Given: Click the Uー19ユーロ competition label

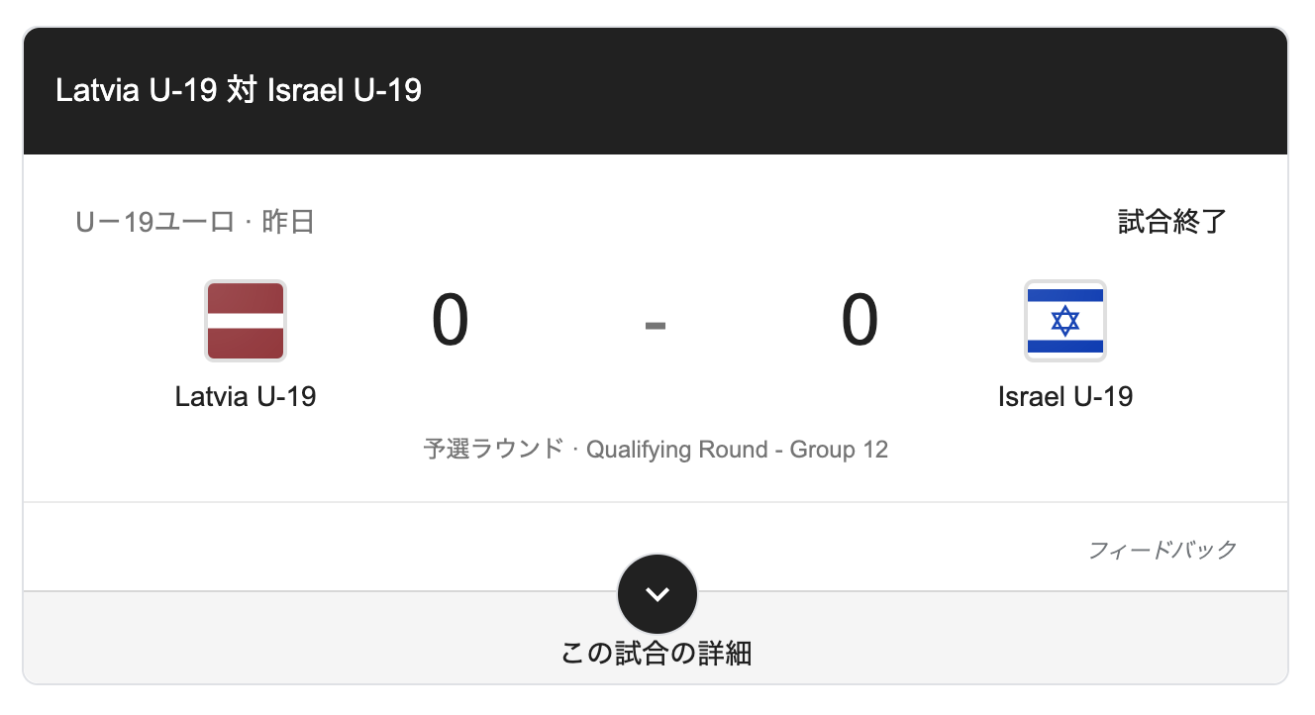Looking at the screenshot, I should click(x=154, y=222).
